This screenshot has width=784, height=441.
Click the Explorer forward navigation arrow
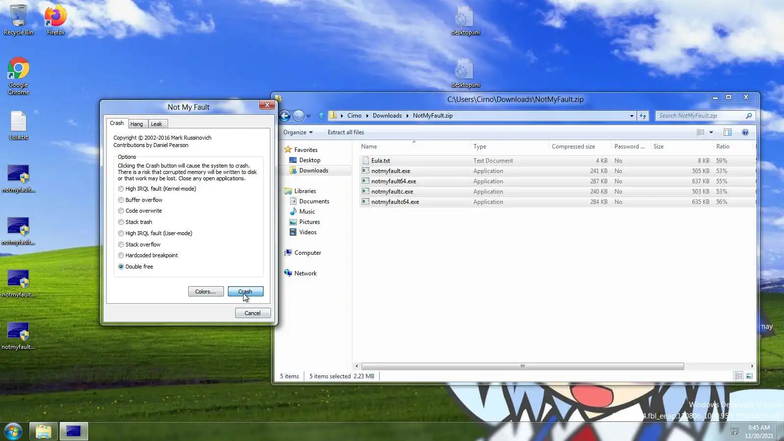coord(298,116)
